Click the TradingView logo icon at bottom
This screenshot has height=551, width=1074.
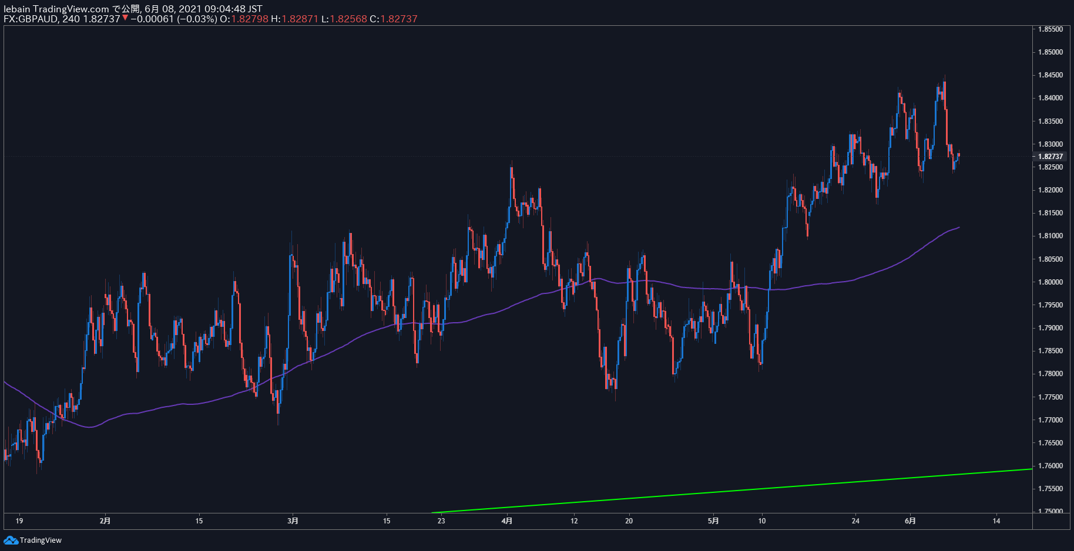11,540
